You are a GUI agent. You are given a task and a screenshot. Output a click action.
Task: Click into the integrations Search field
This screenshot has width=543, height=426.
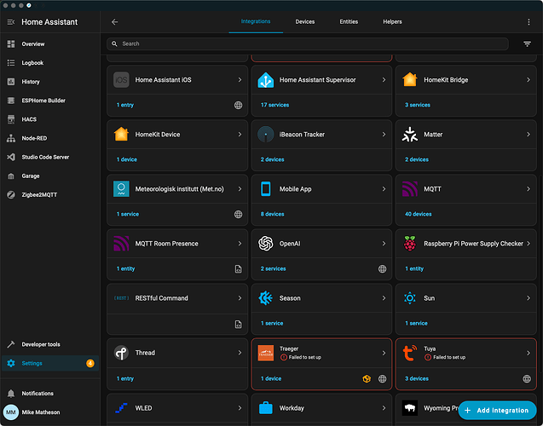click(307, 43)
